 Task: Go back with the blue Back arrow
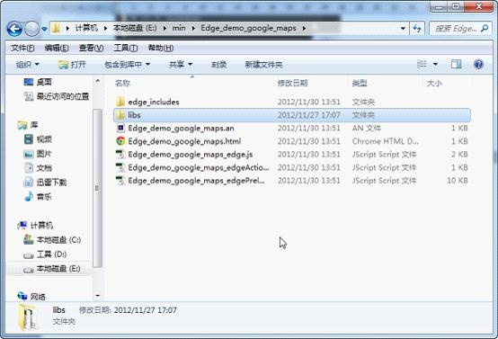coord(14,29)
